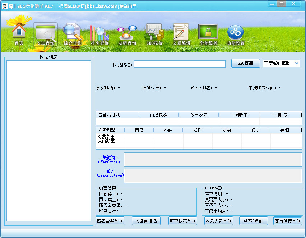Click inside the 网站列表 list box
This screenshot has width=306, height=238.
click(x=48, y=141)
